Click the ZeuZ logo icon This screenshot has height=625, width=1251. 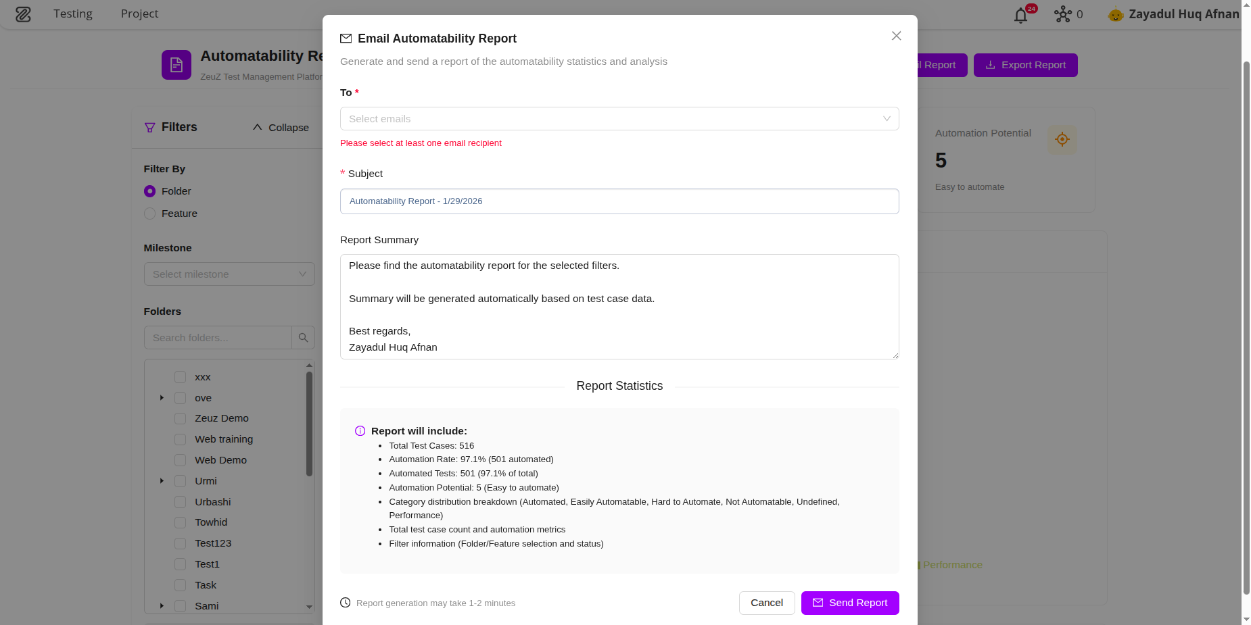[x=23, y=14]
